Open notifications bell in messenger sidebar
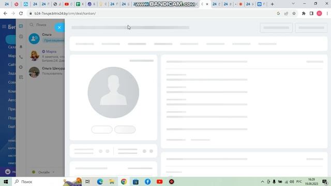331x186 pixels. click(x=21, y=47)
